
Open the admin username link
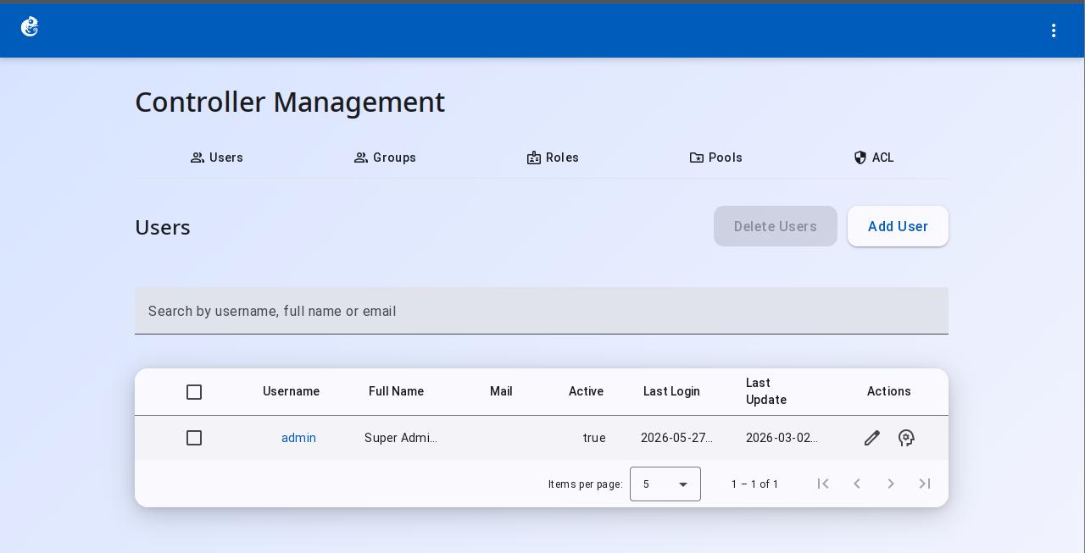(x=298, y=438)
